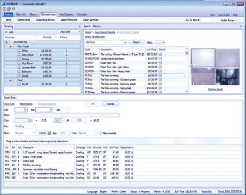
Task: Tick the Mud Room checkbox
Action: [x=19, y=63]
